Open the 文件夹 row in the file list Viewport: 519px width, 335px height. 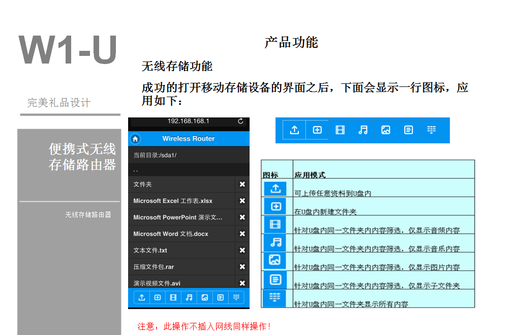(181, 184)
